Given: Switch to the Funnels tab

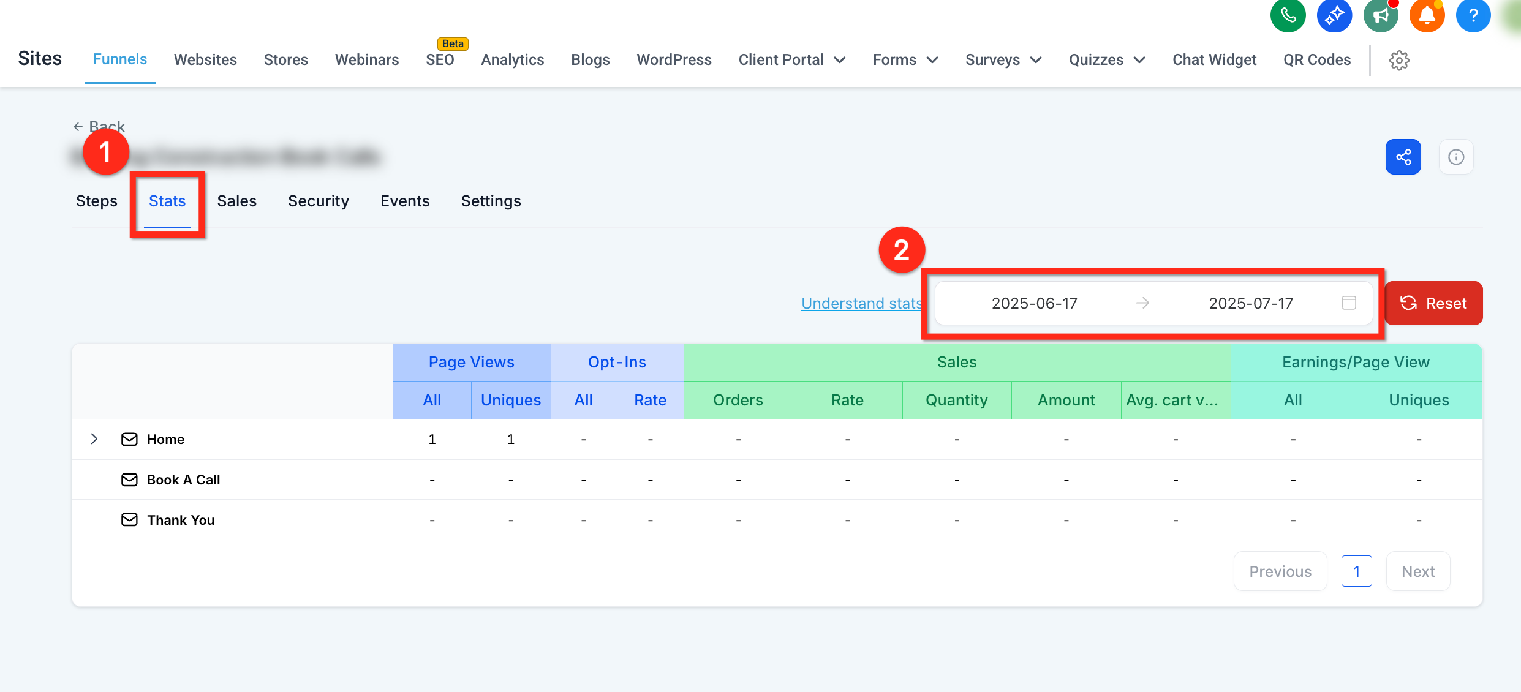Looking at the screenshot, I should pyautogui.click(x=120, y=59).
